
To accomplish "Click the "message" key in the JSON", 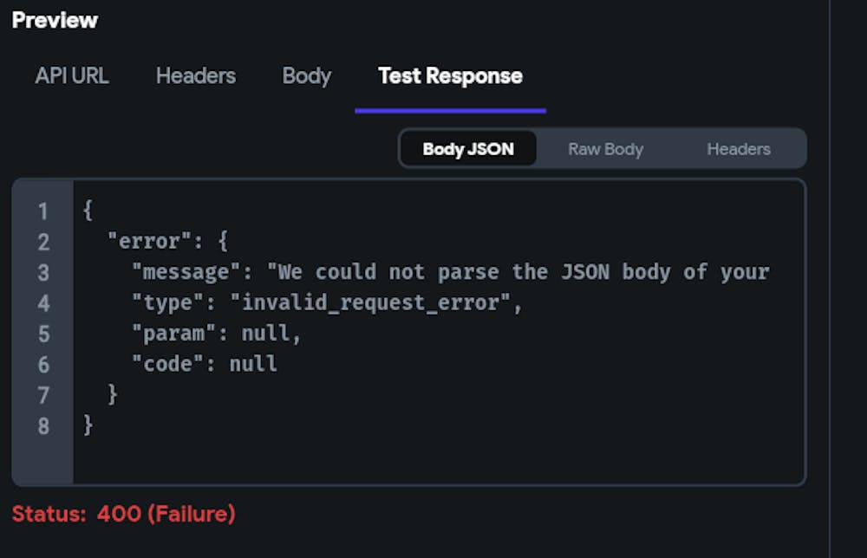I will pos(186,273).
